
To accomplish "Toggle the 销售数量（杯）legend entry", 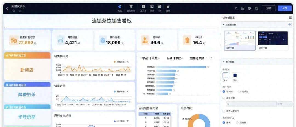I will (x=121, y=91).
